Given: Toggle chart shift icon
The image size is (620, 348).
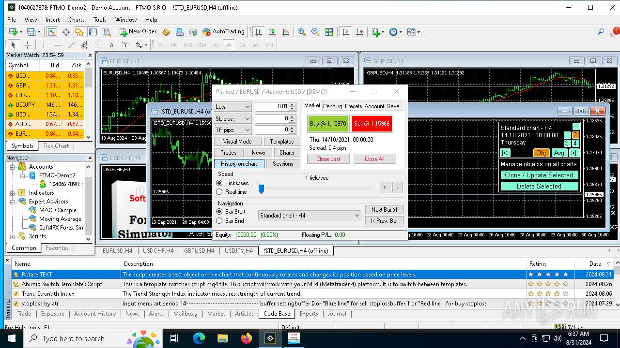Looking at the screenshot, I should click(x=359, y=32).
